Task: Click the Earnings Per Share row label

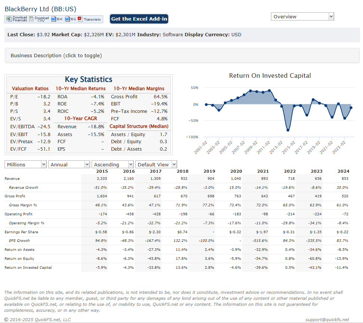Action: (21, 232)
